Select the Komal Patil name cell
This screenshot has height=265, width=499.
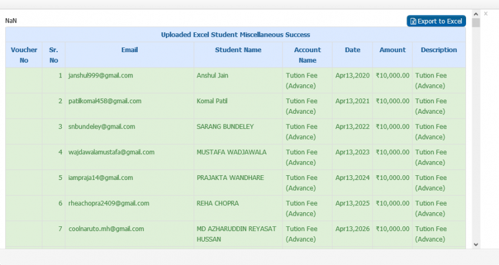[x=238, y=106]
